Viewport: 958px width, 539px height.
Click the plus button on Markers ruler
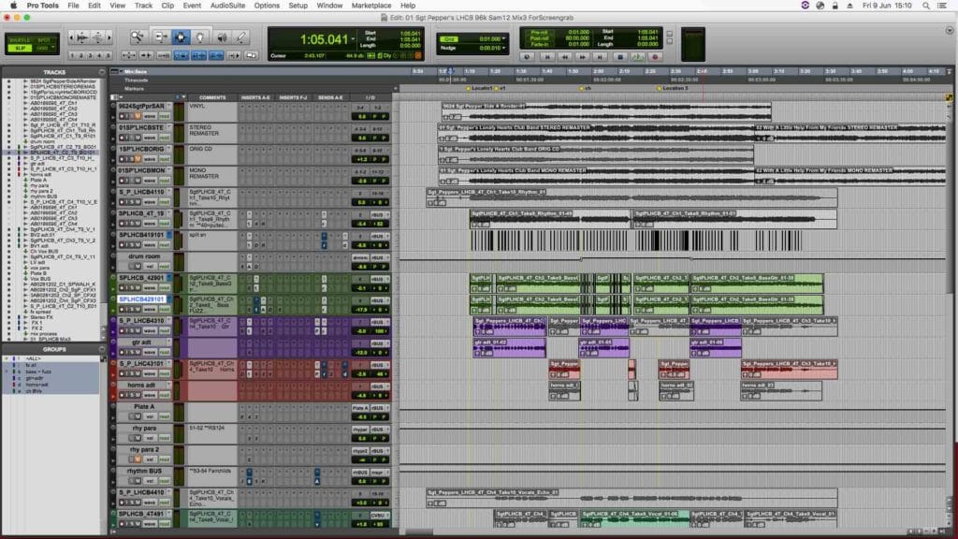[x=396, y=89]
